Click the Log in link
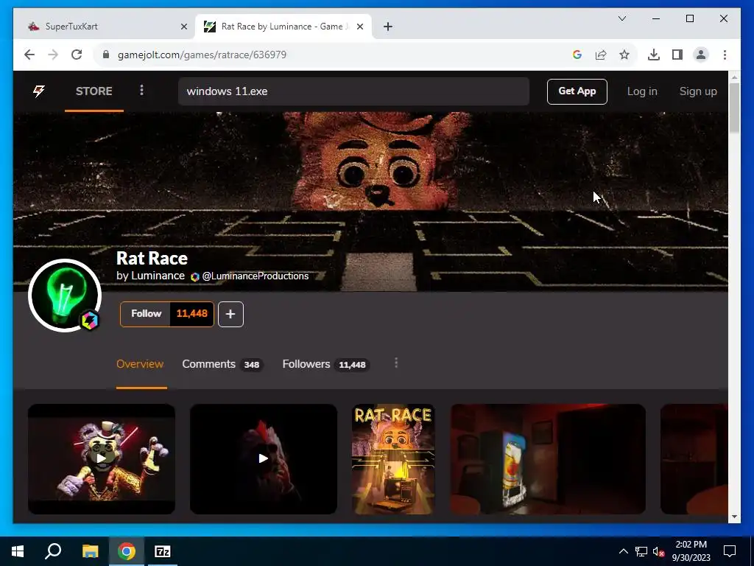 642,91
